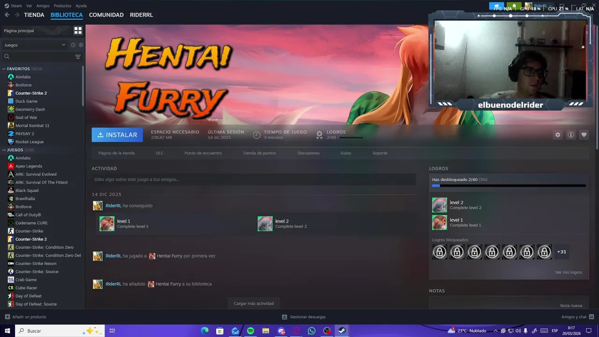Click the first locked achievement padlock icon
The image size is (599, 337).
439,252
